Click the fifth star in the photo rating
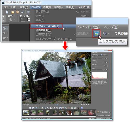Screen dimensions: 130x122 [88, 105]
